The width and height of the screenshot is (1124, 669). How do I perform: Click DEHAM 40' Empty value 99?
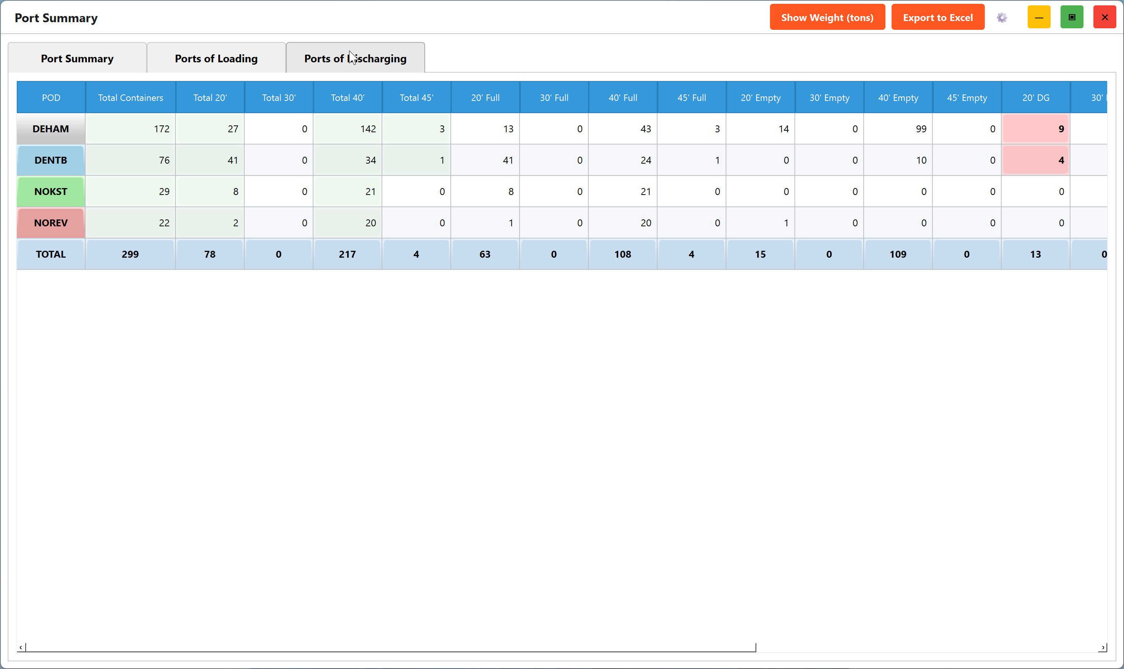tap(898, 128)
